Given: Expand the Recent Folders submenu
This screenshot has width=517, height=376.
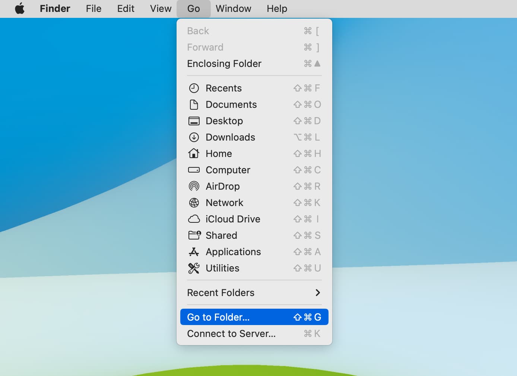Looking at the screenshot, I should click(221, 293).
